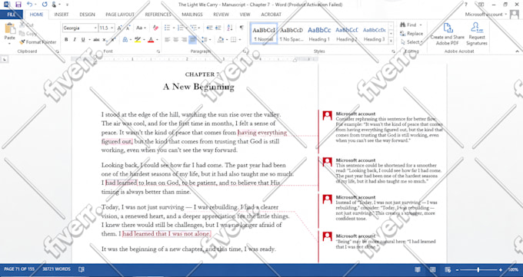Open the Line Spacing dropdown
Image resolution: width=523 pixels, height=277 pixels.
pos(206,40)
